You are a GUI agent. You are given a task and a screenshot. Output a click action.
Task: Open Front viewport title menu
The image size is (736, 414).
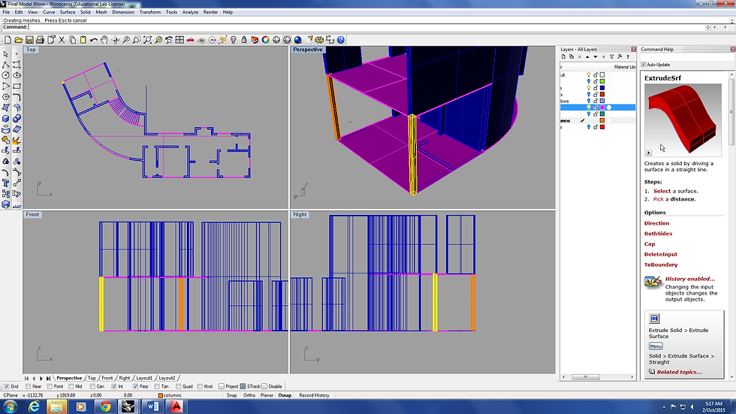(32, 214)
